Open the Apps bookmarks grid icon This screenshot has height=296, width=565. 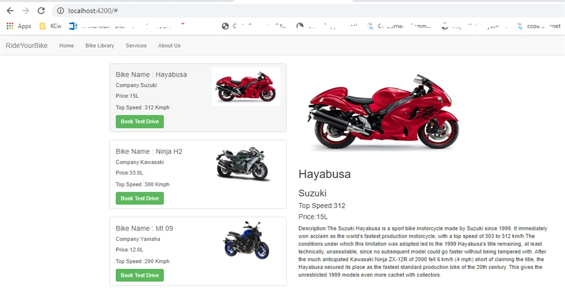click(x=10, y=26)
